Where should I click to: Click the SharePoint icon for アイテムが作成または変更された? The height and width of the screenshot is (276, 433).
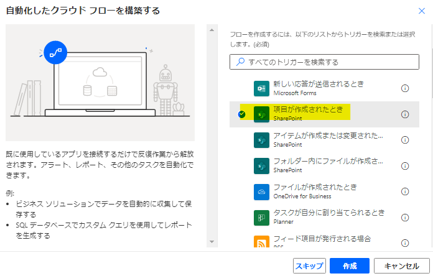261,140
